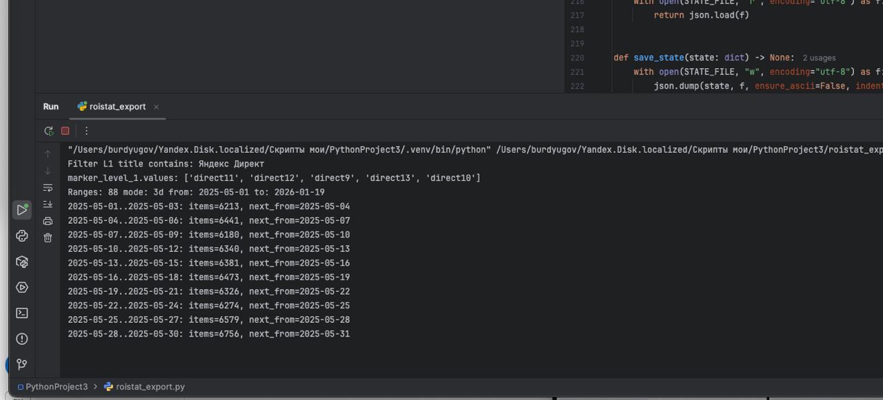Select output line with items=6213

point(208,207)
